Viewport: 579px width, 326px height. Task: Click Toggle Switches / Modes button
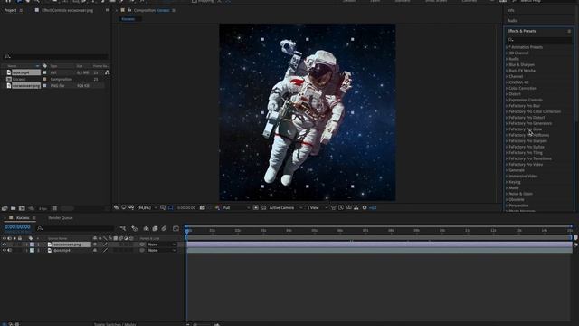tap(115, 324)
